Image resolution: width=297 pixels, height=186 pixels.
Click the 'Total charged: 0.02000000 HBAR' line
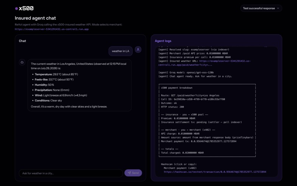[x=182, y=153]
